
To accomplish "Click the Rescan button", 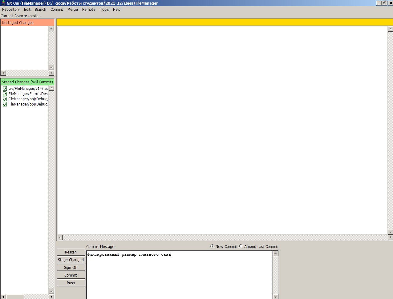I will tap(71, 252).
